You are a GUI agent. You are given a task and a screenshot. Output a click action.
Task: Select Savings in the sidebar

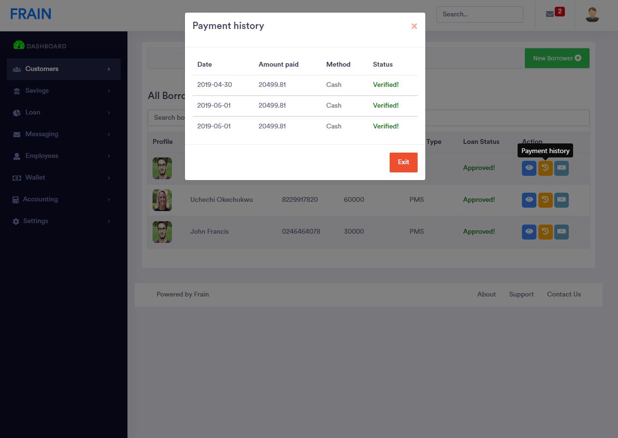click(37, 90)
